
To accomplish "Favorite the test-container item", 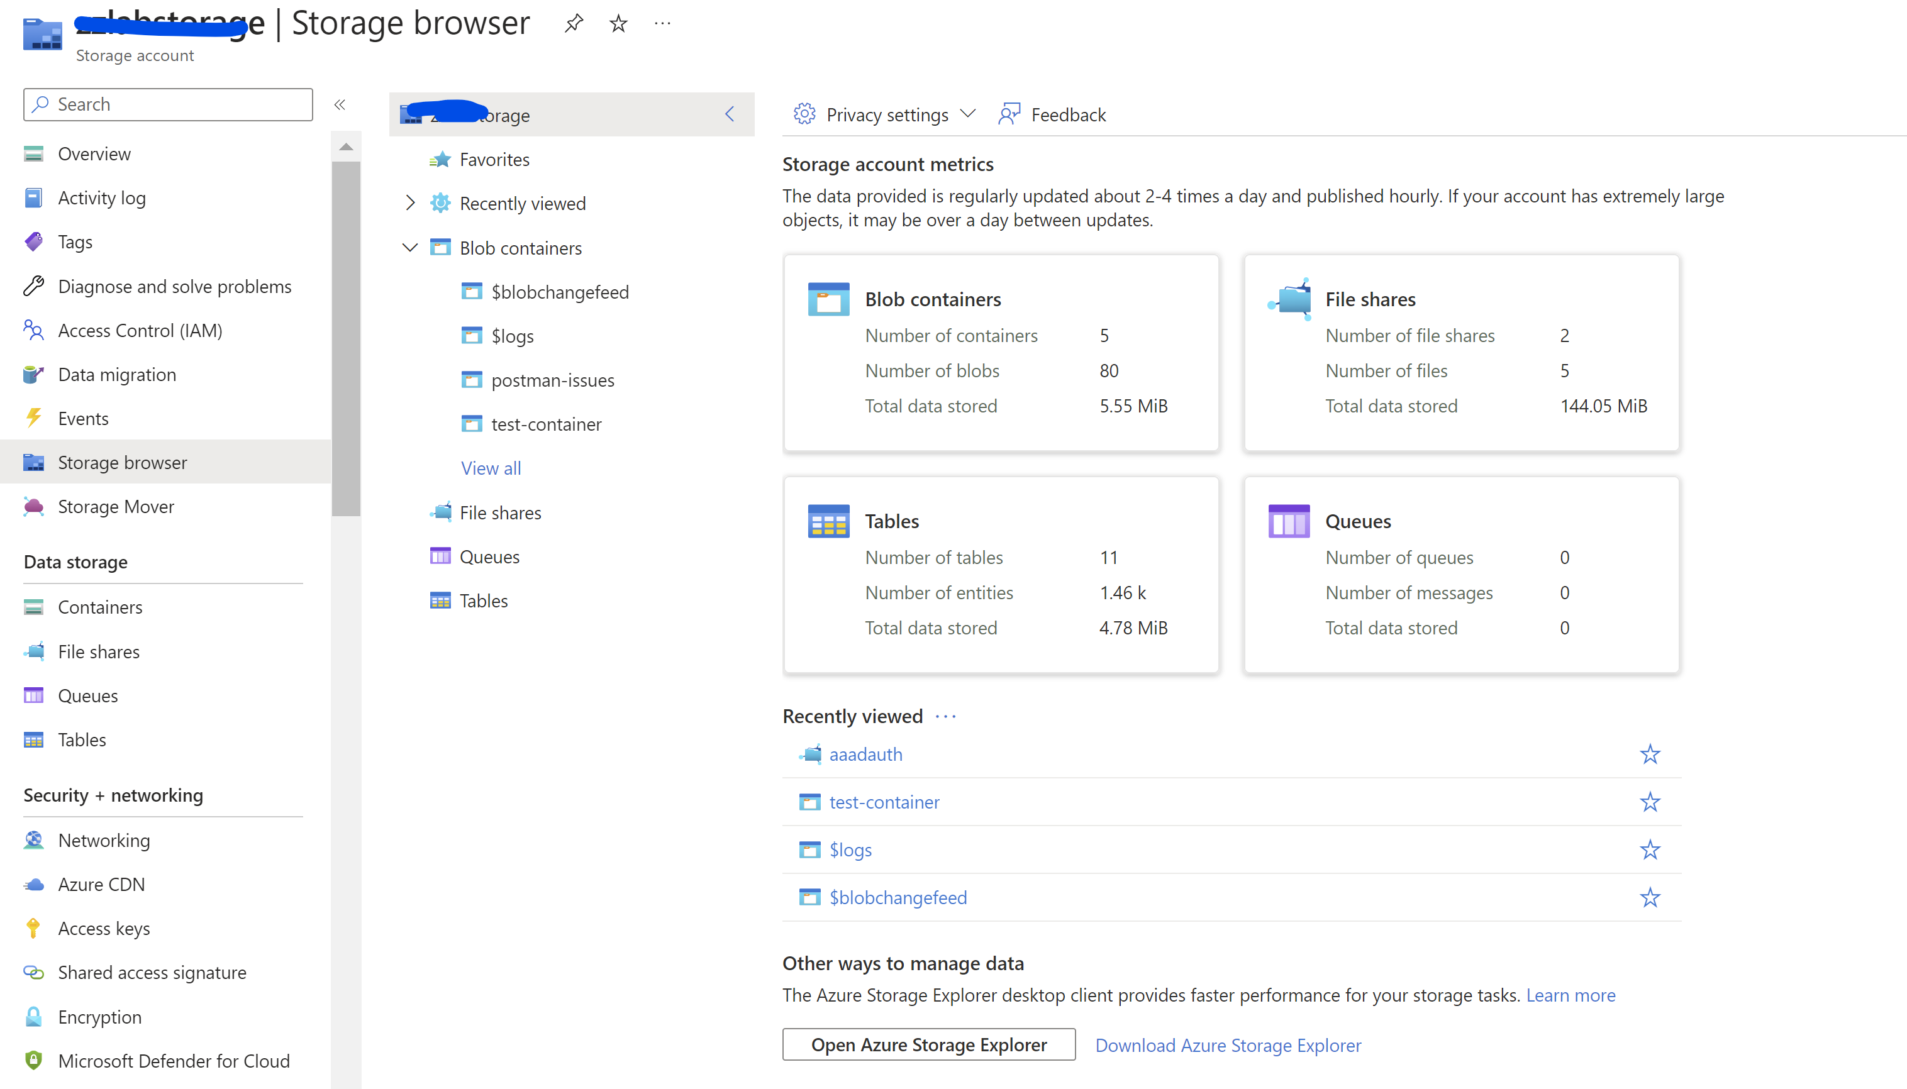I will 1650,801.
